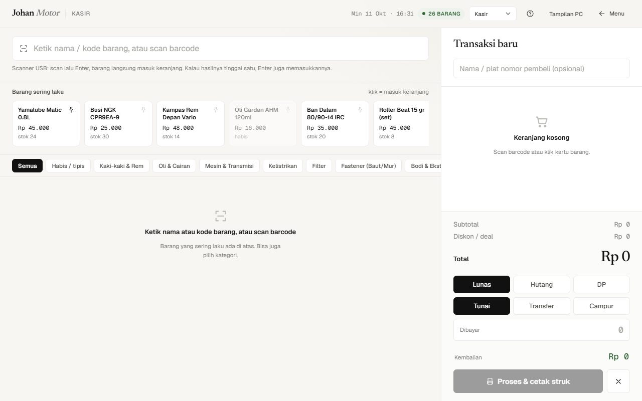Open the Kasir role dropdown
Image resolution: width=642 pixels, height=401 pixels.
493,14
